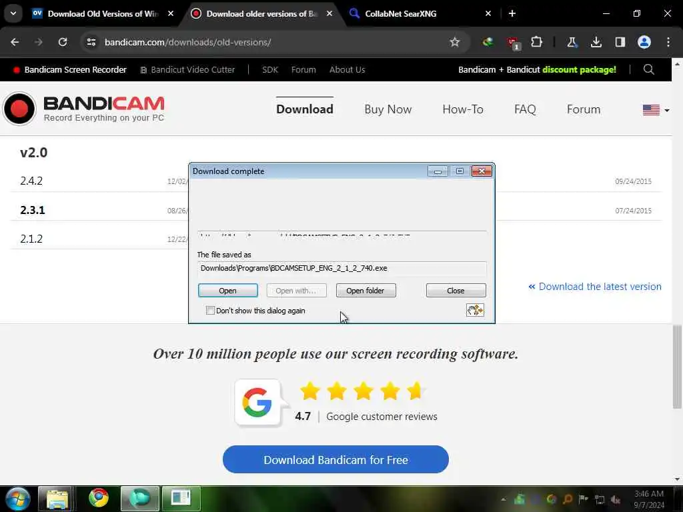Bookmark this page with the star icon
Viewport: 683px width, 512px height.
point(455,42)
